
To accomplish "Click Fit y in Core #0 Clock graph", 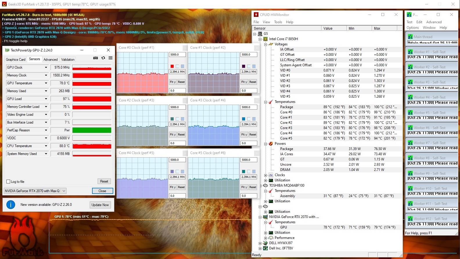I will [x=173, y=82].
